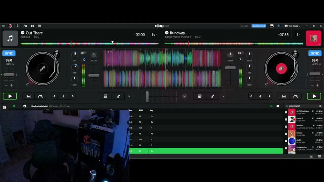
Task: Jump to cue on left deck
Action: tap(40, 96)
